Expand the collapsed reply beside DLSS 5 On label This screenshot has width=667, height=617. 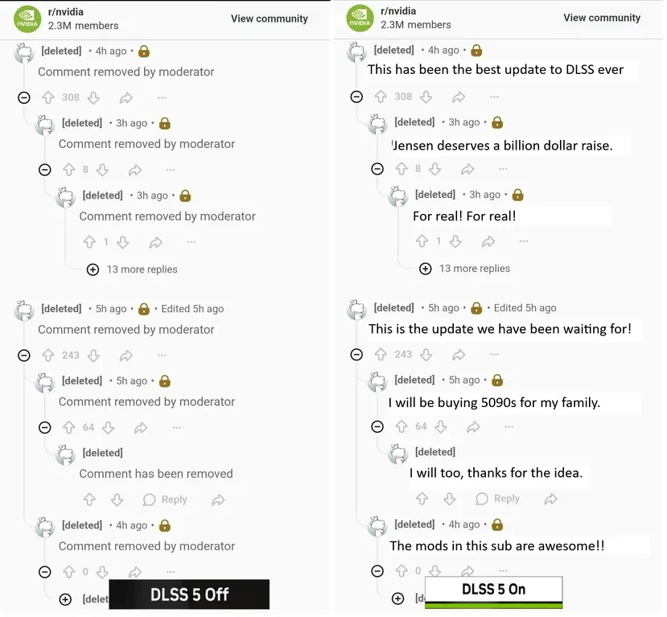click(x=397, y=598)
